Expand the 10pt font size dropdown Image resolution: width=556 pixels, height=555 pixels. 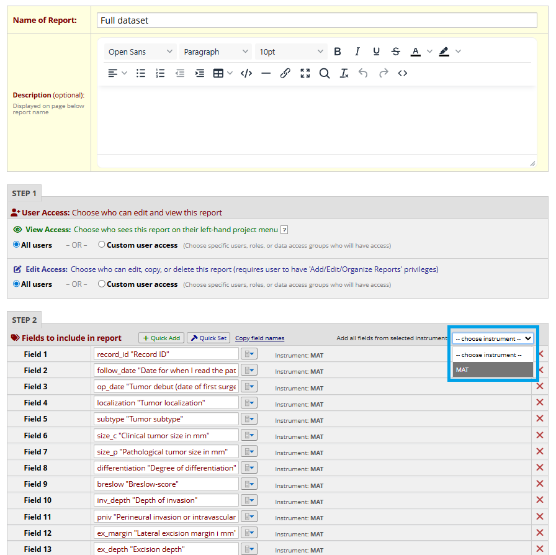pos(291,52)
